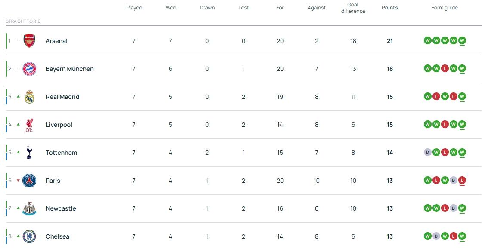This screenshot has height=248, width=485.
Task: Click the Form guide column header
Action: (445, 8)
